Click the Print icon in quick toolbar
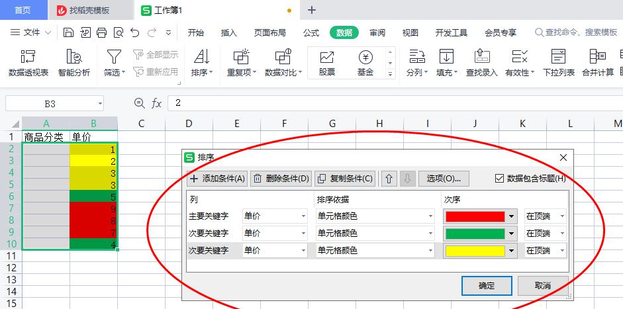 [x=102, y=32]
